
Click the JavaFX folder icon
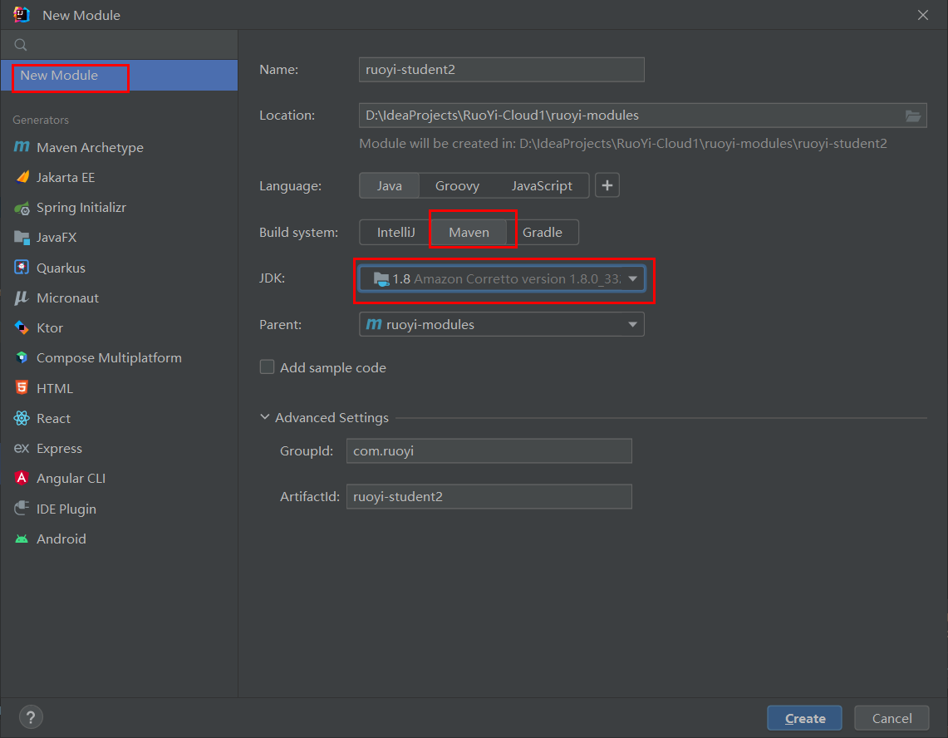pos(22,238)
